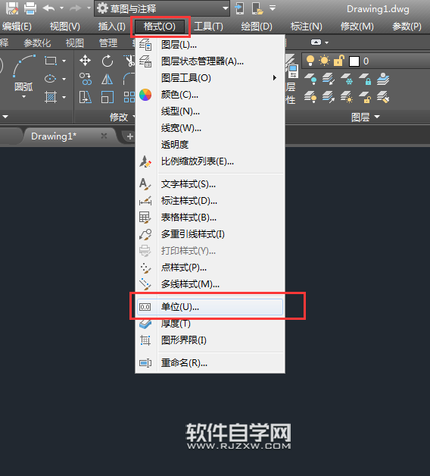Viewport: 430px width, 476px height.
Task: Select the Scale tool
Action: pos(107,98)
